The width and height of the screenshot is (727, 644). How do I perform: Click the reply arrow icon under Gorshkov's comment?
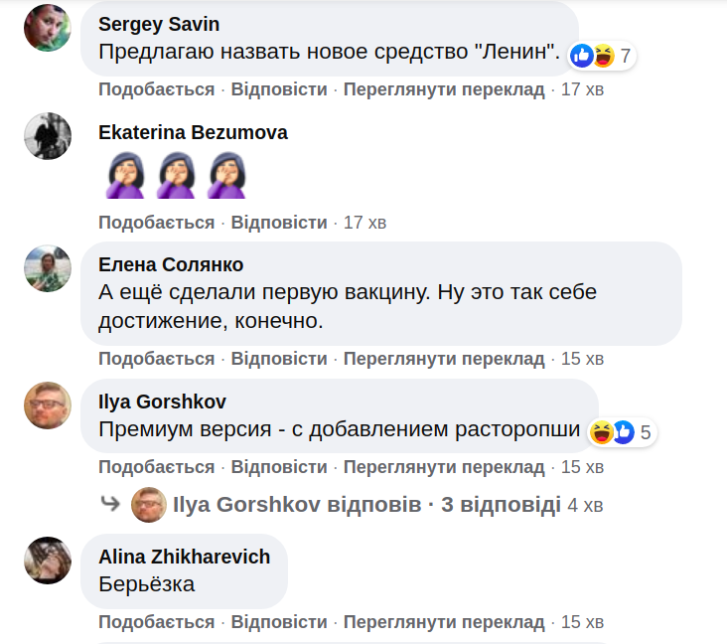[110, 504]
